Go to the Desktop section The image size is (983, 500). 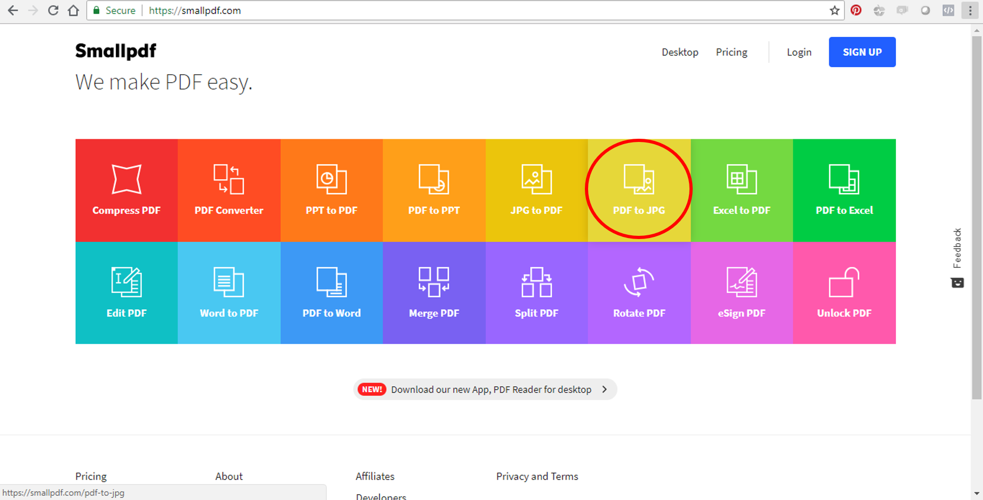(x=680, y=52)
